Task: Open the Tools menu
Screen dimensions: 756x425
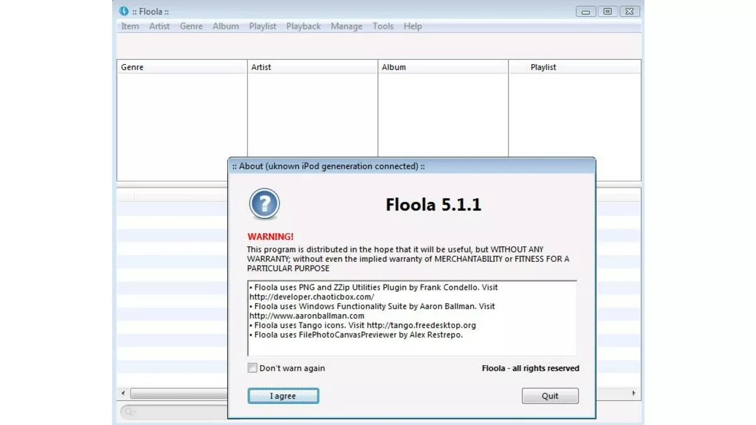Action: 383,26
